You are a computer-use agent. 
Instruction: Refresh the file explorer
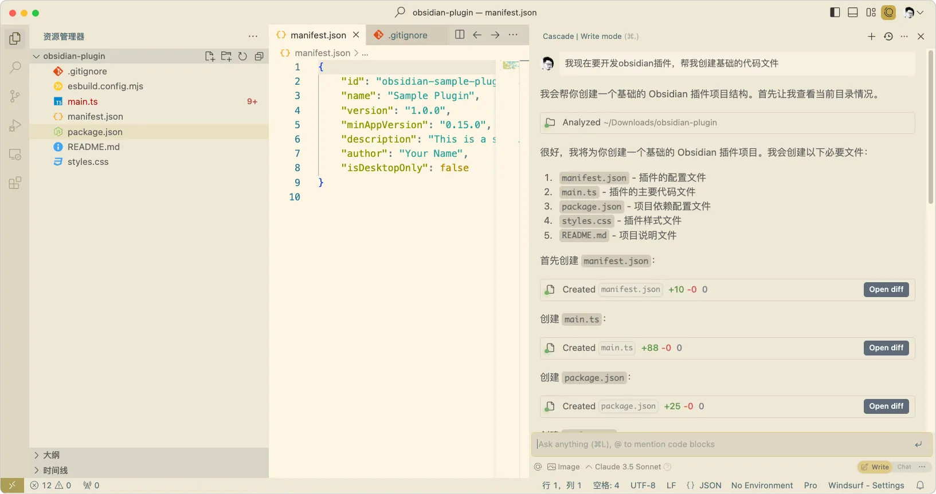242,56
